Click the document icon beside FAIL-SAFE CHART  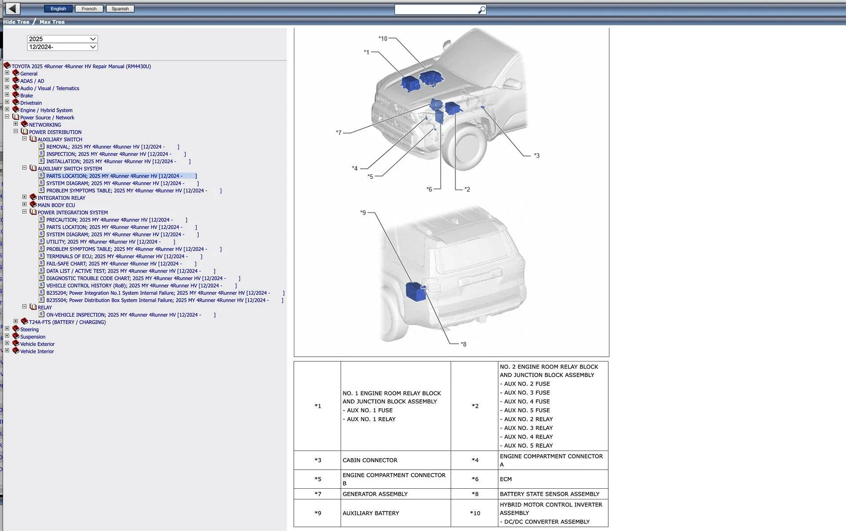click(42, 263)
